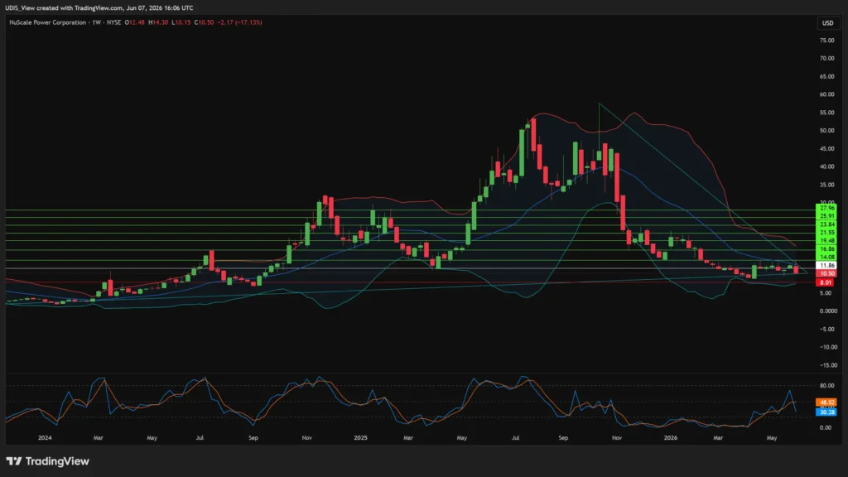848x477 pixels.
Task: Open the USD currency selector
Action: (x=827, y=22)
